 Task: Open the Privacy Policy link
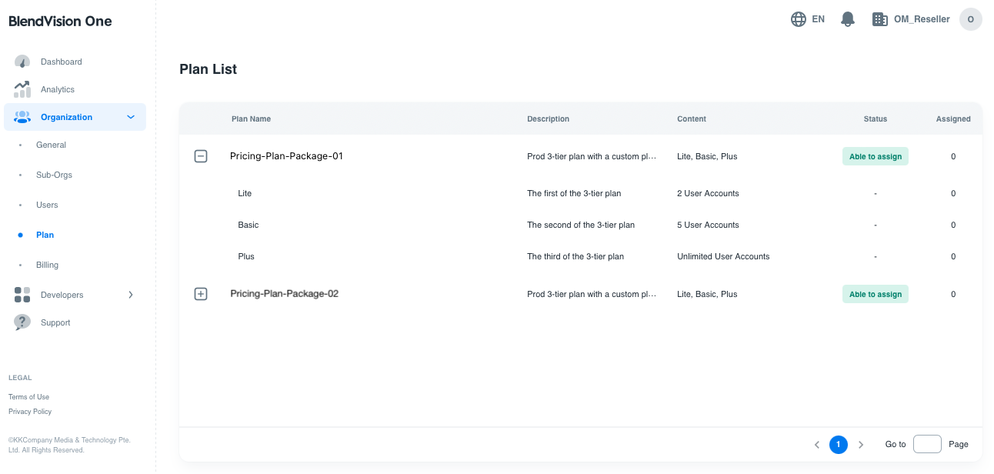click(x=30, y=412)
